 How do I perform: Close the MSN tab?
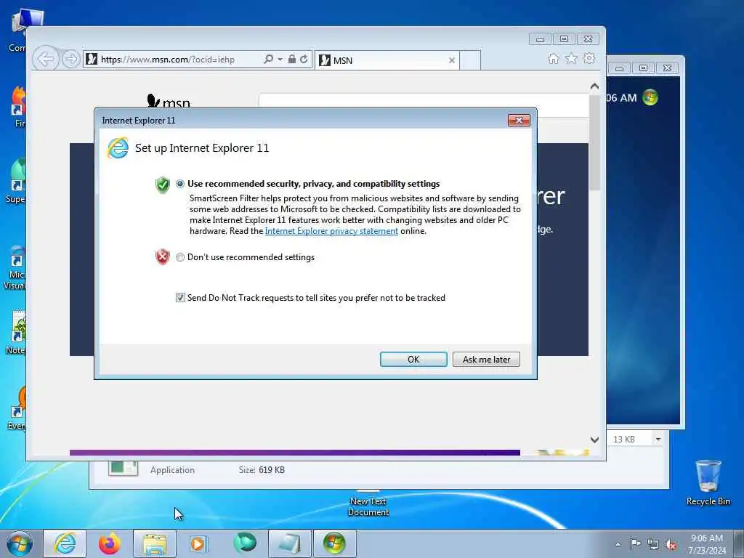coord(452,60)
